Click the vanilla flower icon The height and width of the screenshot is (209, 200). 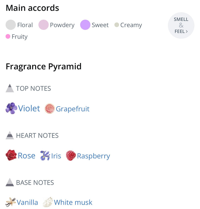11,202
